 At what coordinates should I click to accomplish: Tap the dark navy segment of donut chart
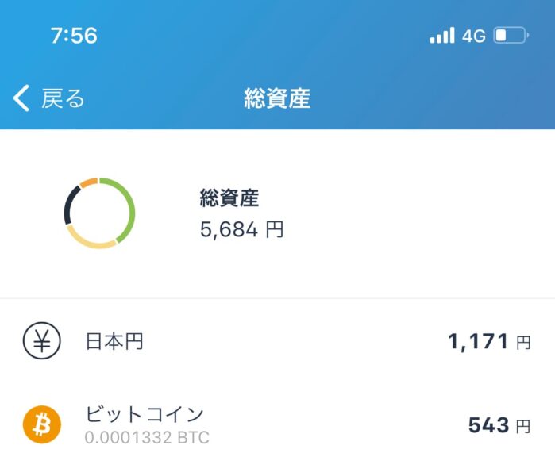coord(71,205)
